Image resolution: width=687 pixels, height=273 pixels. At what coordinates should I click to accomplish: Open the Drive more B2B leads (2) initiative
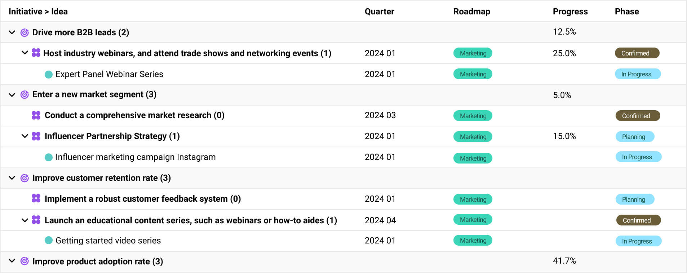pyautogui.click(x=81, y=32)
